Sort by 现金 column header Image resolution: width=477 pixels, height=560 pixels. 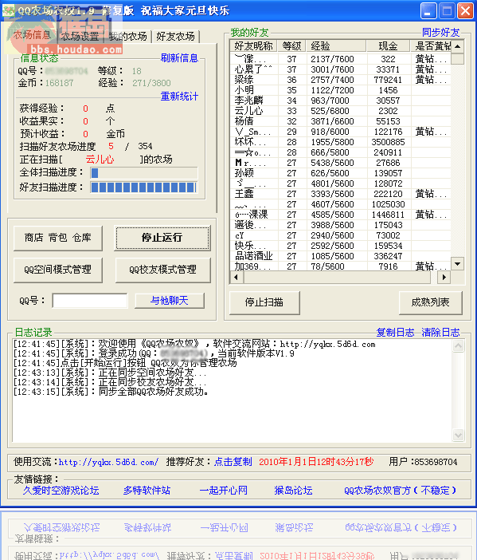click(x=389, y=45)
